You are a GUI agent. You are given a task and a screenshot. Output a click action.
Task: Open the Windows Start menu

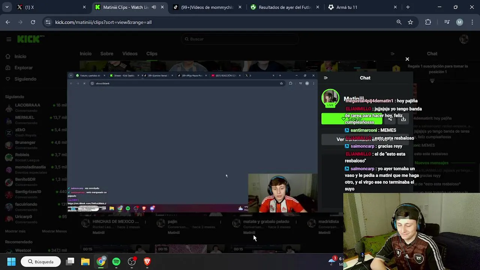(11, 261)
